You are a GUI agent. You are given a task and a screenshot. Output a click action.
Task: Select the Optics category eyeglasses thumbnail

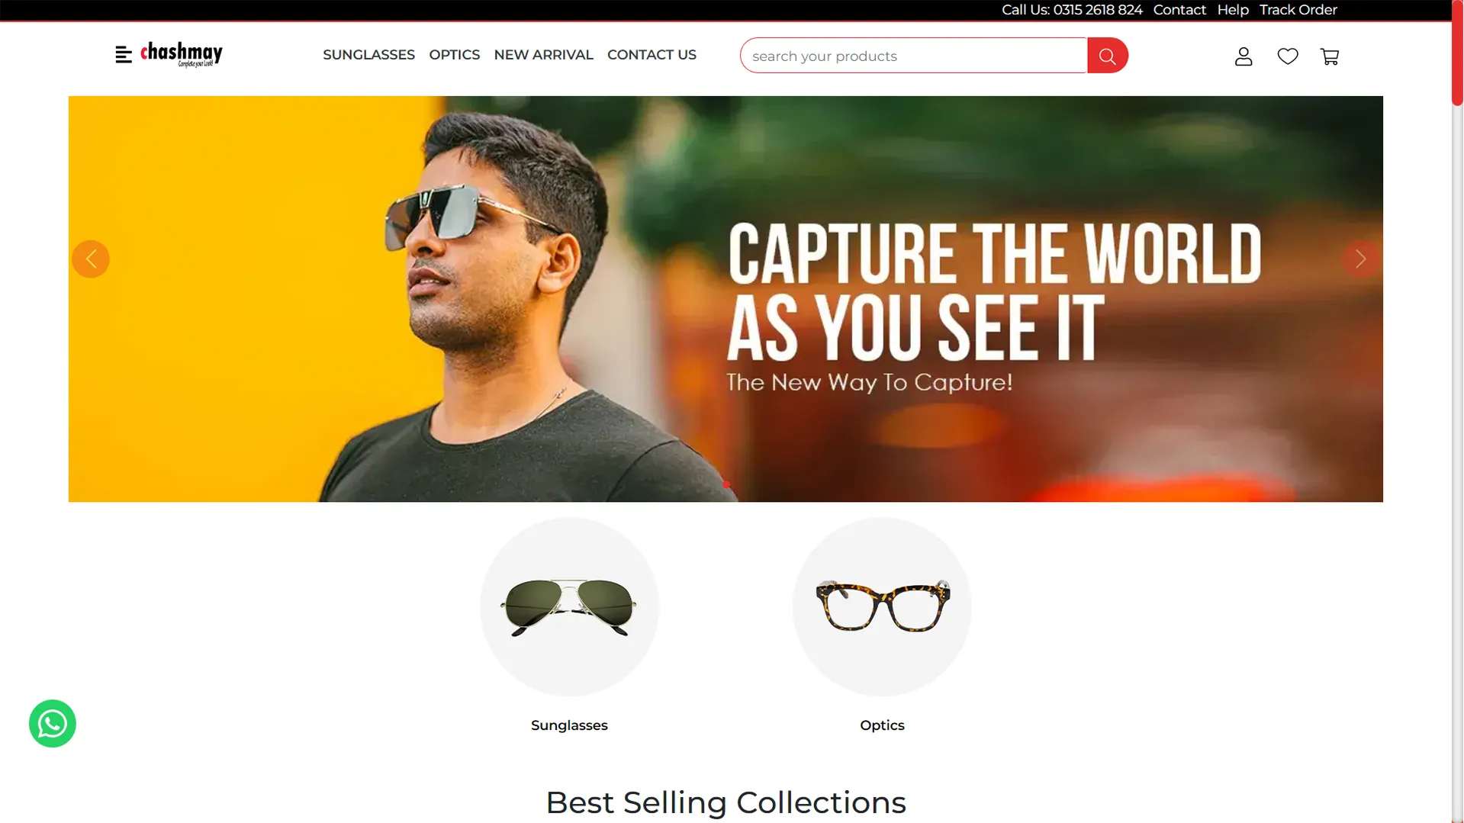pyautogui.click(x=882, y=607)
